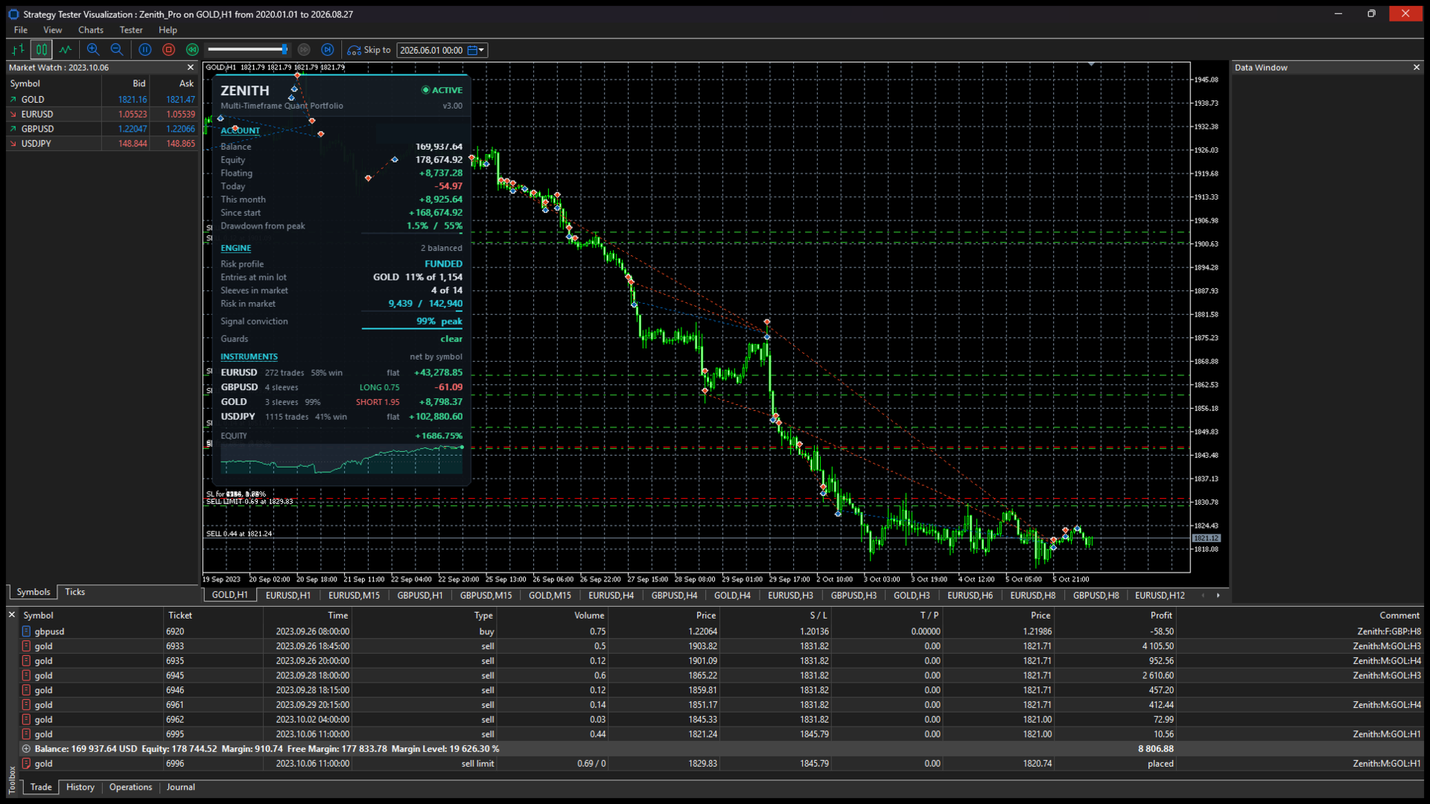Open the Charts menu
The image size is (1430, 804).
(91, 30)
